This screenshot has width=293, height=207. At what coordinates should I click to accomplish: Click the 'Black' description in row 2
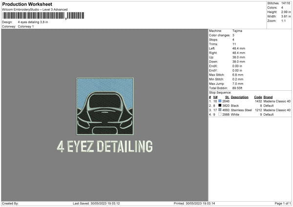(x=235, y=106)
